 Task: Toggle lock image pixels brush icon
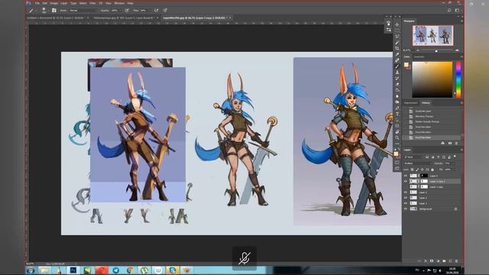pos(417,170)
